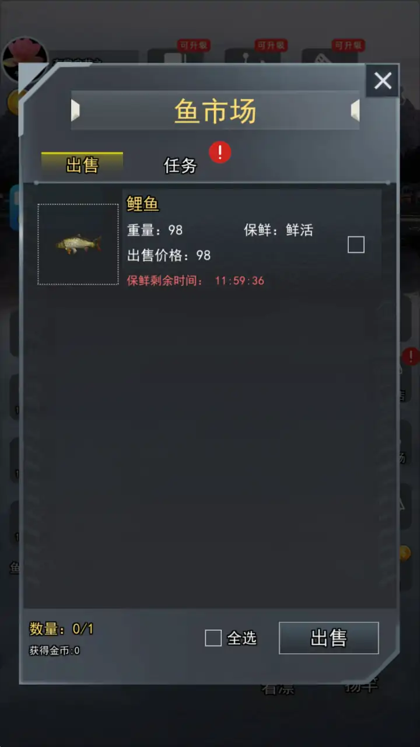Tap the red exclamation badge on 任务
Viewport: 420px width, 747px height.
[x=220, y=152]
